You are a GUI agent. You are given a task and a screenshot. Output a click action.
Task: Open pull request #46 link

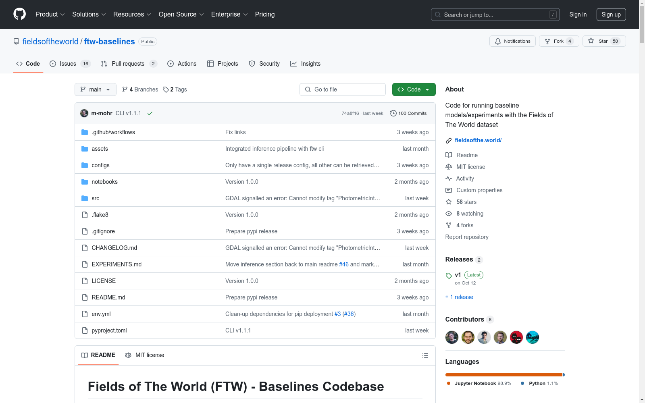[344, 264]
